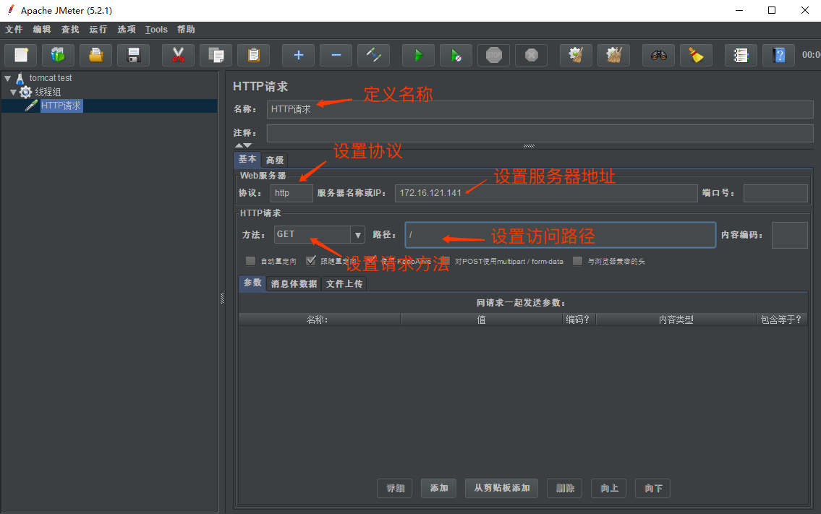Click the New test plan icon

point(21,55)
